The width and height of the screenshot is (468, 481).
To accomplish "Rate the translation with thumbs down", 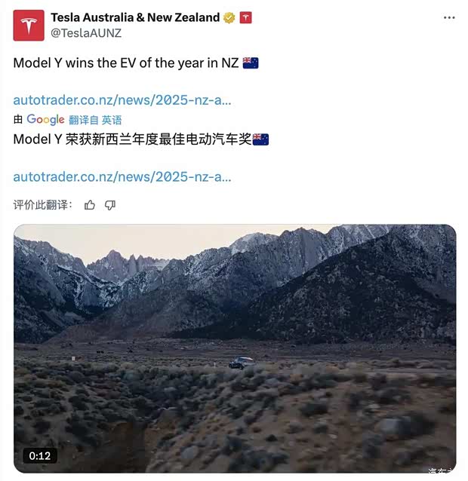I will point(109,204).
